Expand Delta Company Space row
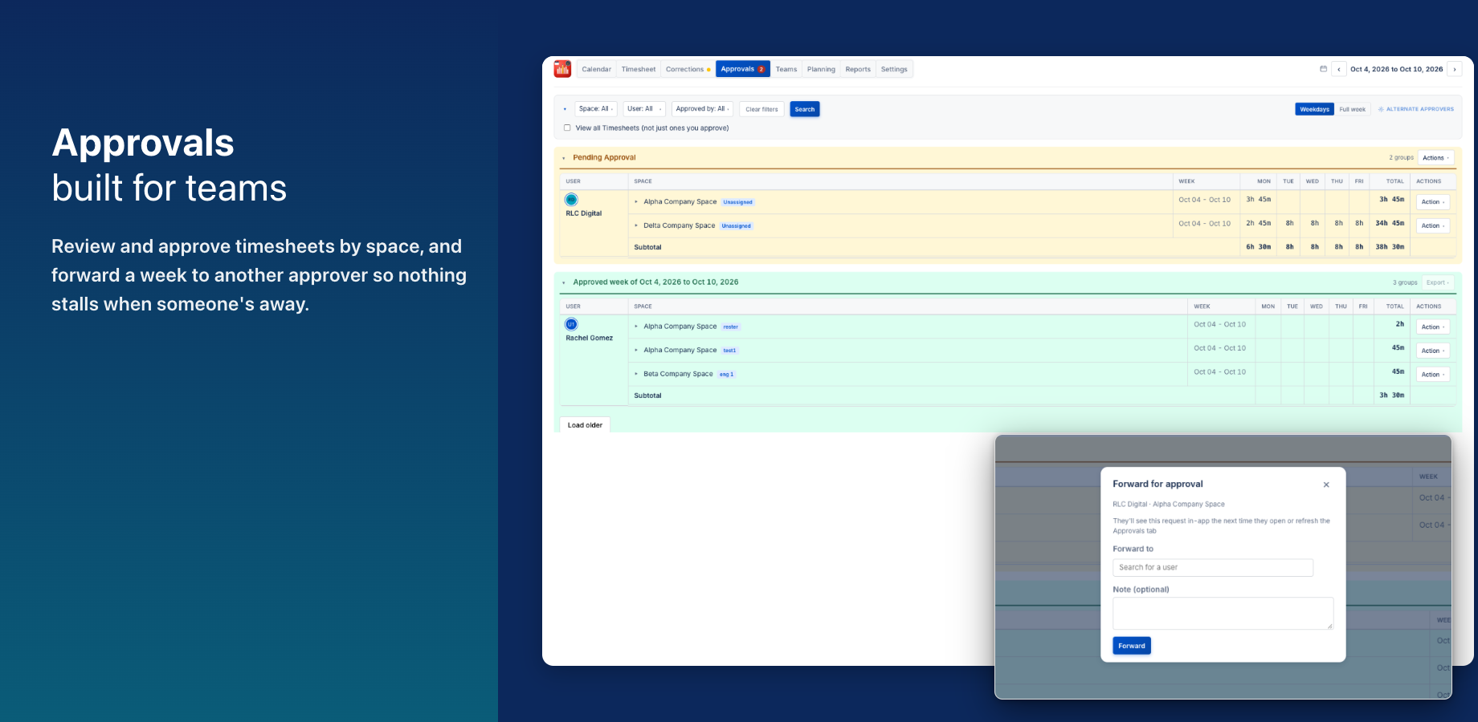This screenshot has width=1478, height=722. 636,225
